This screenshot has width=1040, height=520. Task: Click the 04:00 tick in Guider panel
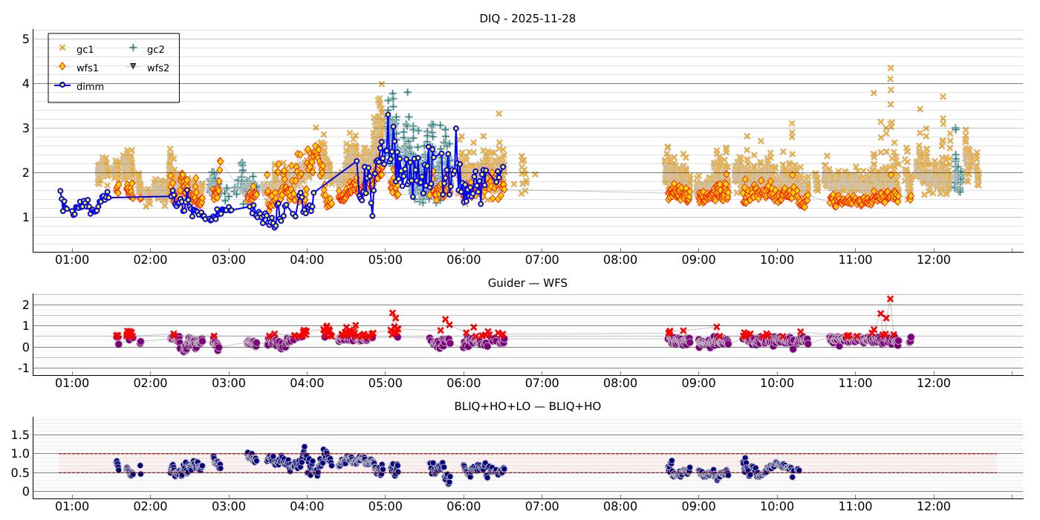tap(308, 383)
